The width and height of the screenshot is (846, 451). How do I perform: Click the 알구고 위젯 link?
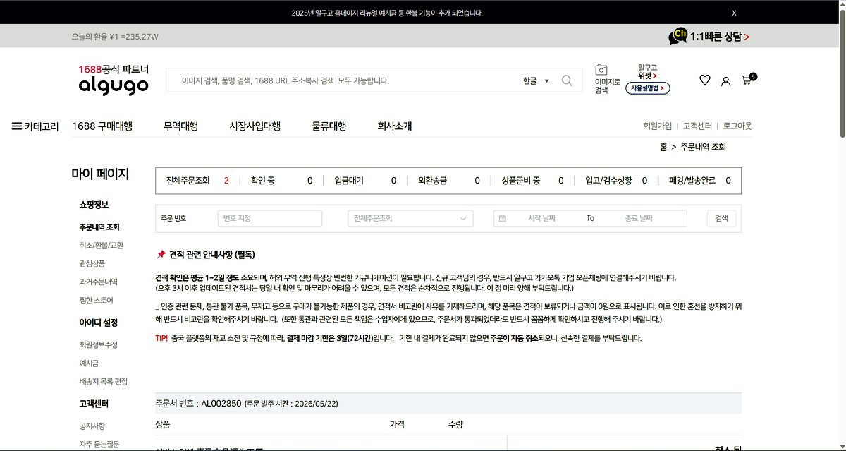click(648, 71)
